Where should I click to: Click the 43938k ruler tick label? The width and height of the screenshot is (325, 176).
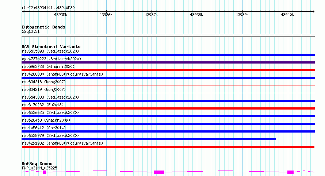click(x=196, y=15)
